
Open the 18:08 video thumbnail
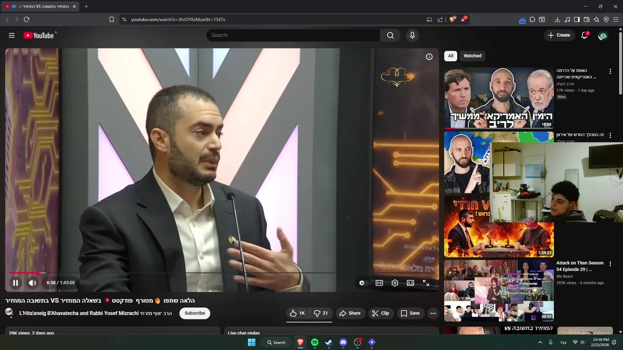pyautogui.click(x=499, y=98)
